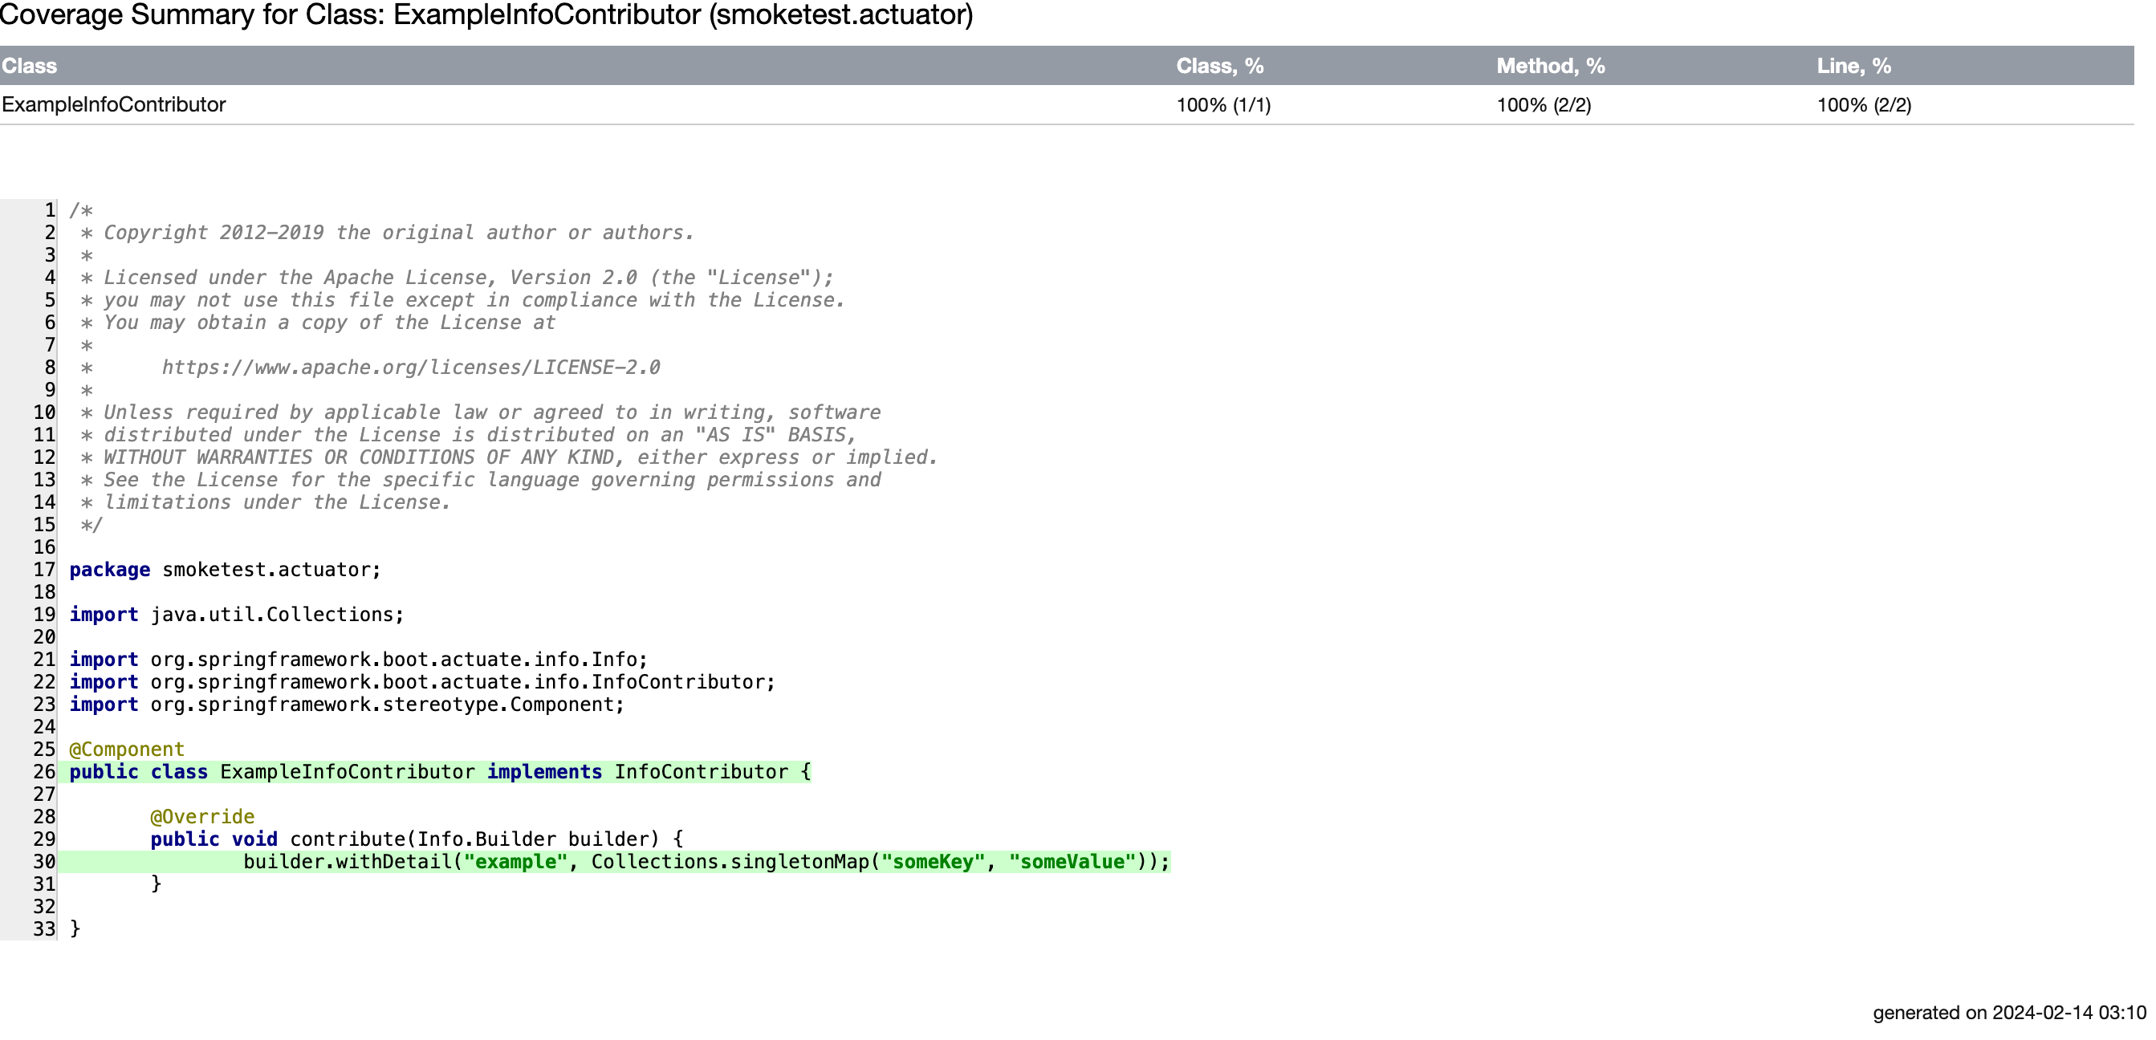Viewport: 2156px width, 1040px height.
Task: Click the Line, % column header
Action: point(1853,66)
